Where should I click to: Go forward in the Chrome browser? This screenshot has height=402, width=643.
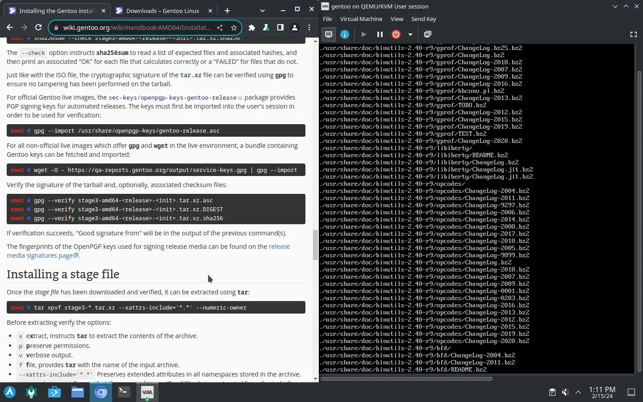point(24,28)
